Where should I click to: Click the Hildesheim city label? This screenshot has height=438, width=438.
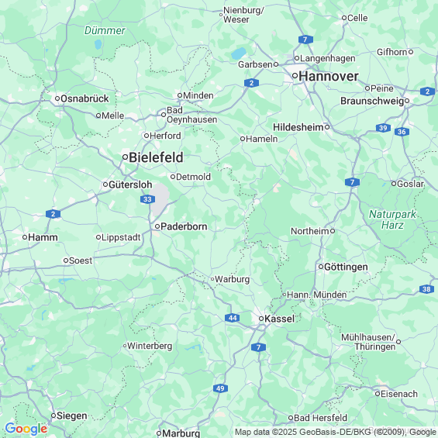298,127
